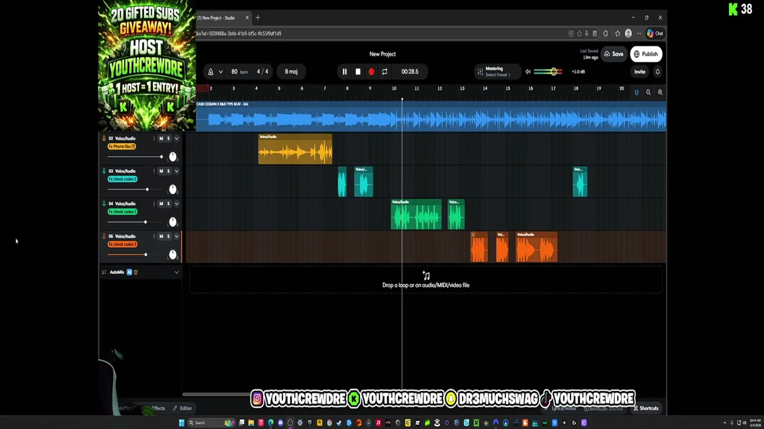This screenshot has height=429, width=764.
Task: Edit the 80 bpm tempo field
Action: (x=239, y=71)
